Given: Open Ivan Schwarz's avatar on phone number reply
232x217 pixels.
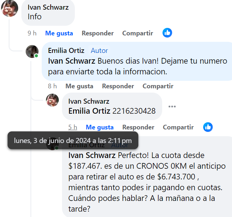Looking at the screenshot, I should point(52,100).
